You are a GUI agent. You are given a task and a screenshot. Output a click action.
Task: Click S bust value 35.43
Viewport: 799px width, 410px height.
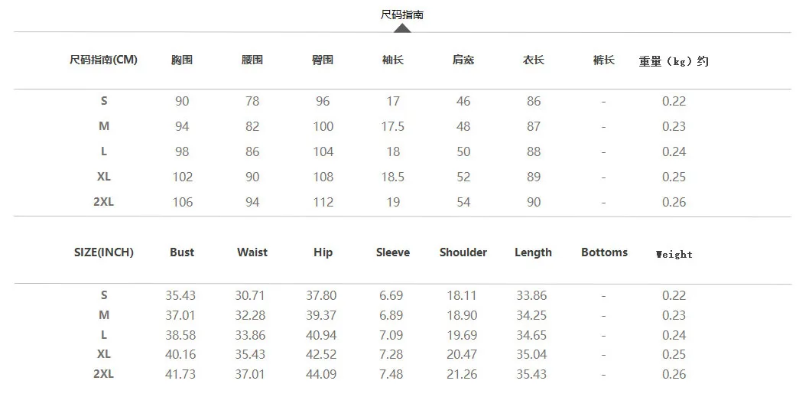(x=180, y=296)
